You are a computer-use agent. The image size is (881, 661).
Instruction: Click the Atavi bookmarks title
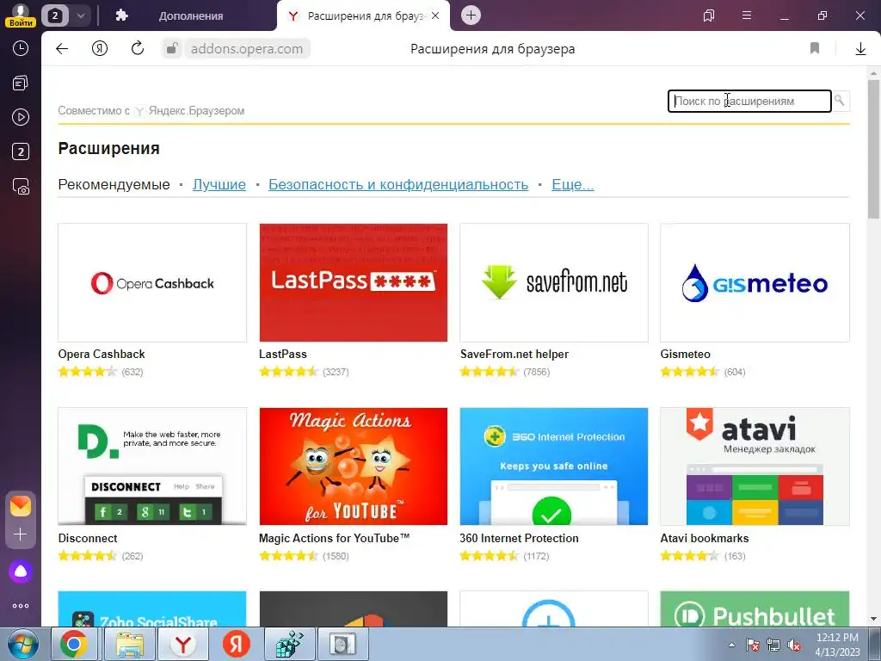pyautogui.click(x=705, y=539)
